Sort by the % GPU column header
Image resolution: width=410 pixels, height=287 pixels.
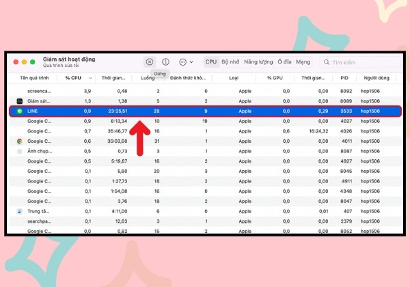click(275, 78)
